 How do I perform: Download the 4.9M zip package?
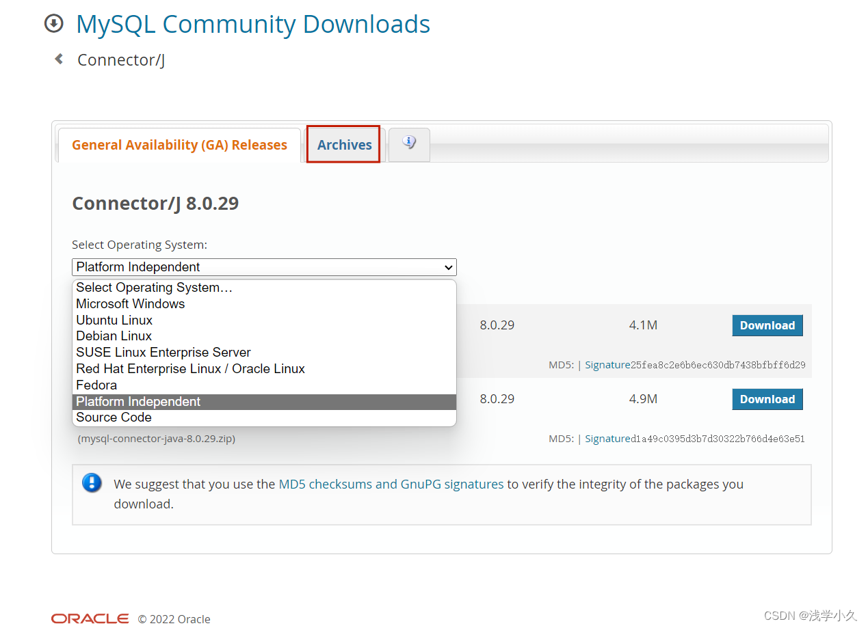tap(767, 399)
